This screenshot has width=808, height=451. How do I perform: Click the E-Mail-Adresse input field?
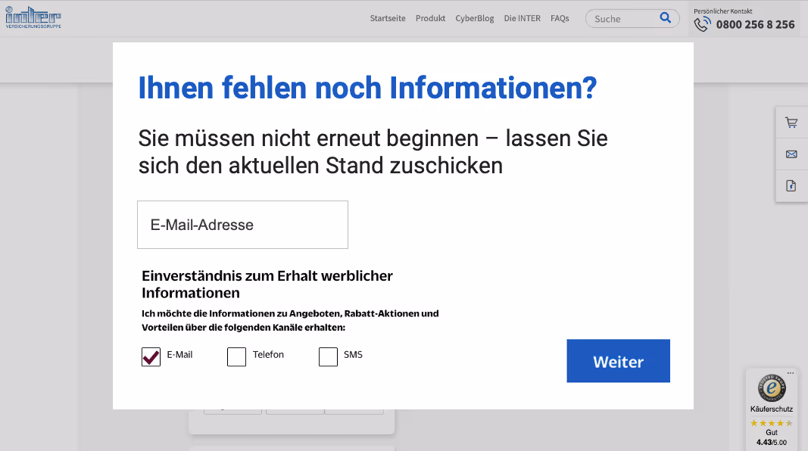242,224
